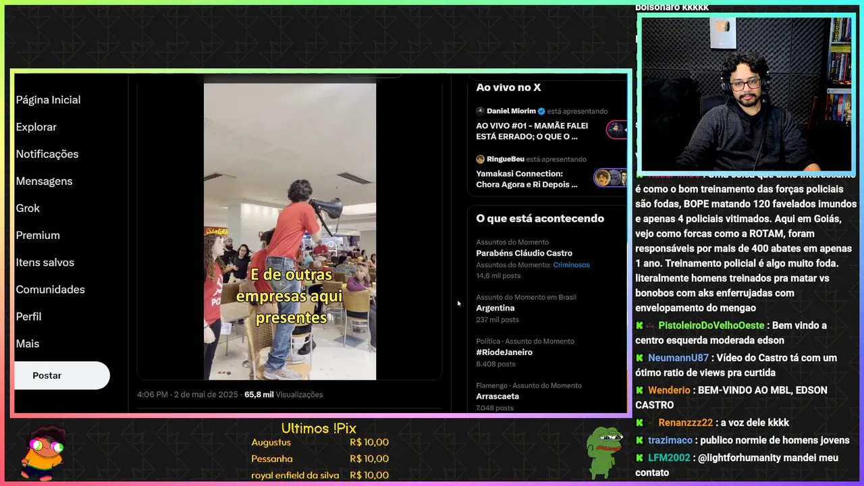Open Página Inicial in the X sidebar
Image resolution: width=864 pixels, height=486 pixels.
(x=48, y=100)
